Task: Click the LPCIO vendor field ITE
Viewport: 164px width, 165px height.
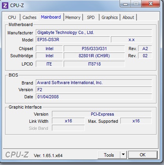Action: click(49, 64)
